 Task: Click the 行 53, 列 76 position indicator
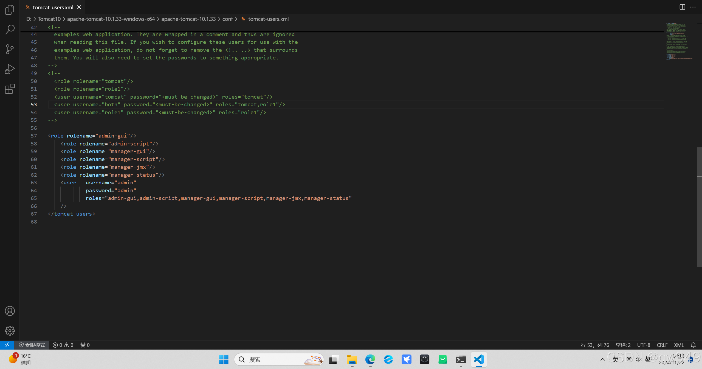coord(595,345)
